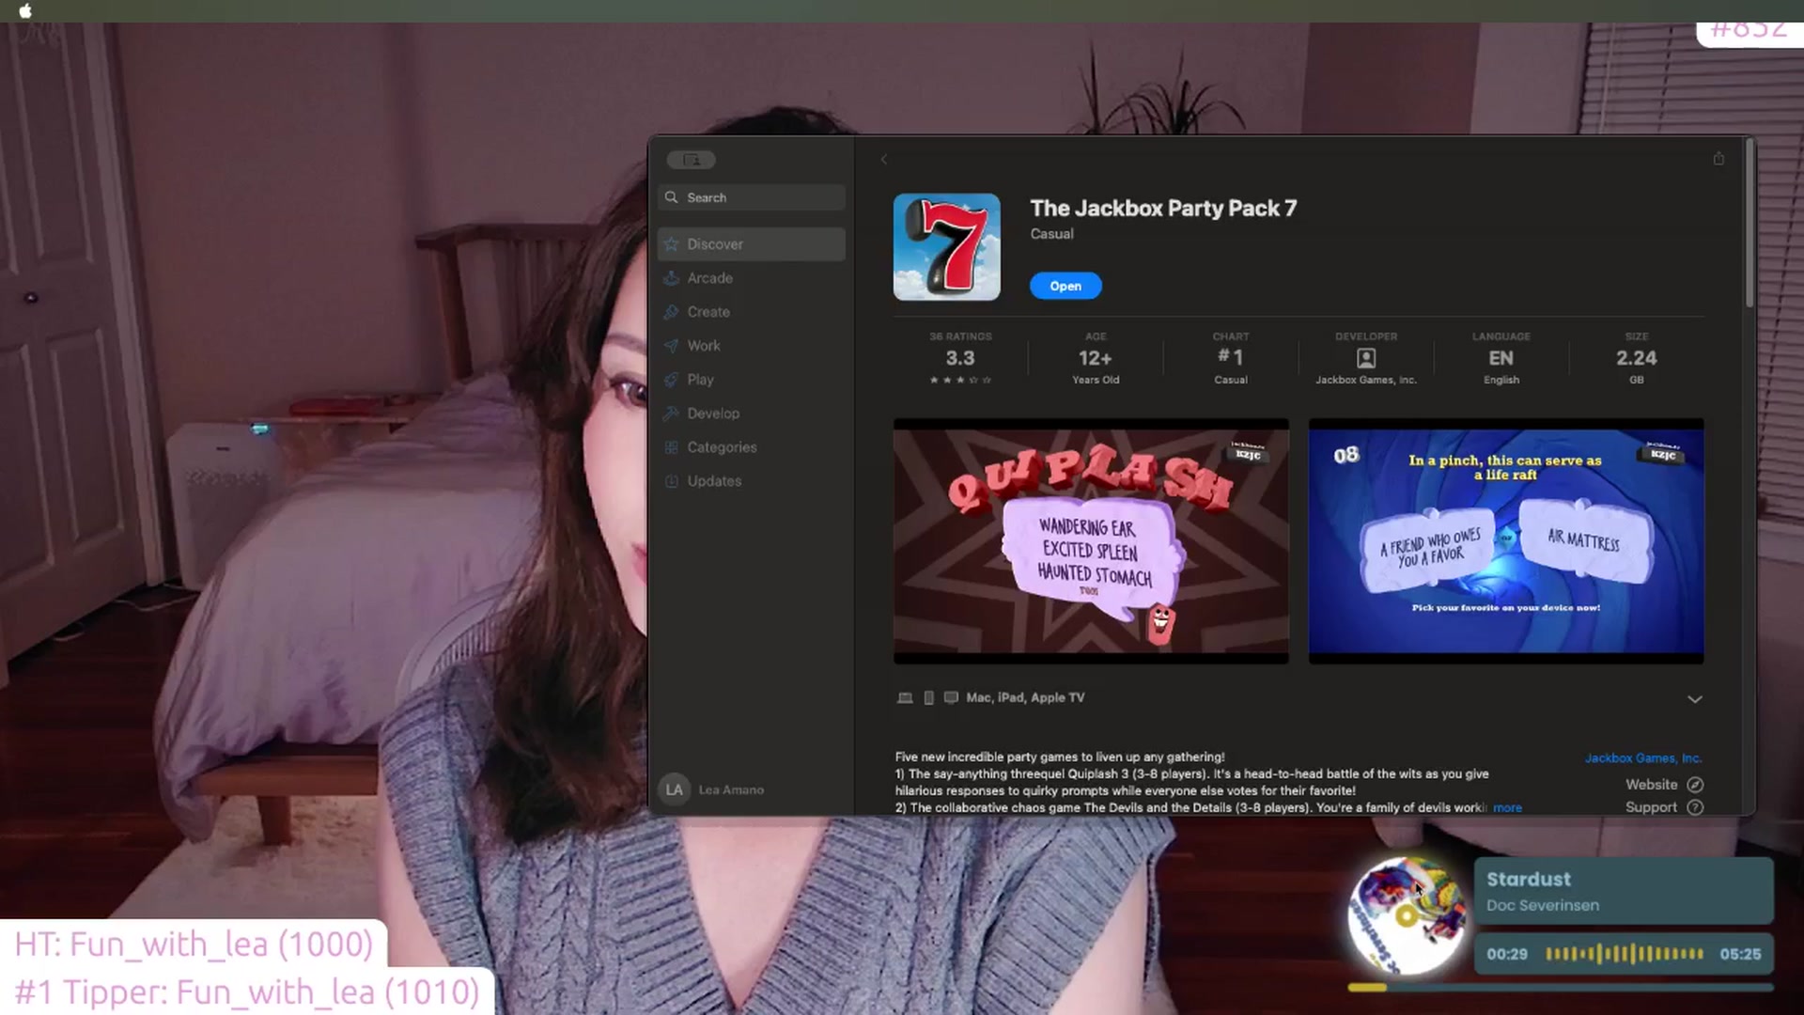Open the air mattress screenshot preview
The image size is (1804, 1015).
[x=1506, y=541]
